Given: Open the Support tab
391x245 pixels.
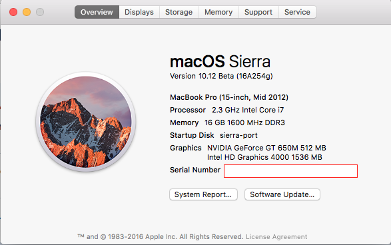Looking at the screenshot, I should [x=258, y=12].
